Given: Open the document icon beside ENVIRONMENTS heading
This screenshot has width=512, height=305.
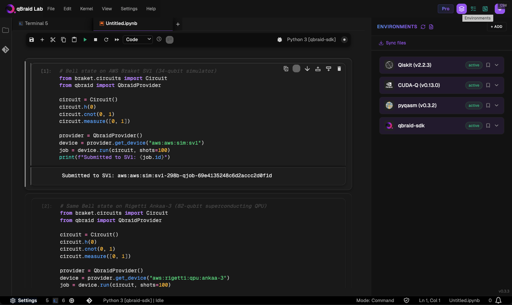Looking at the screenshot, I should click(x=432, y=27).
